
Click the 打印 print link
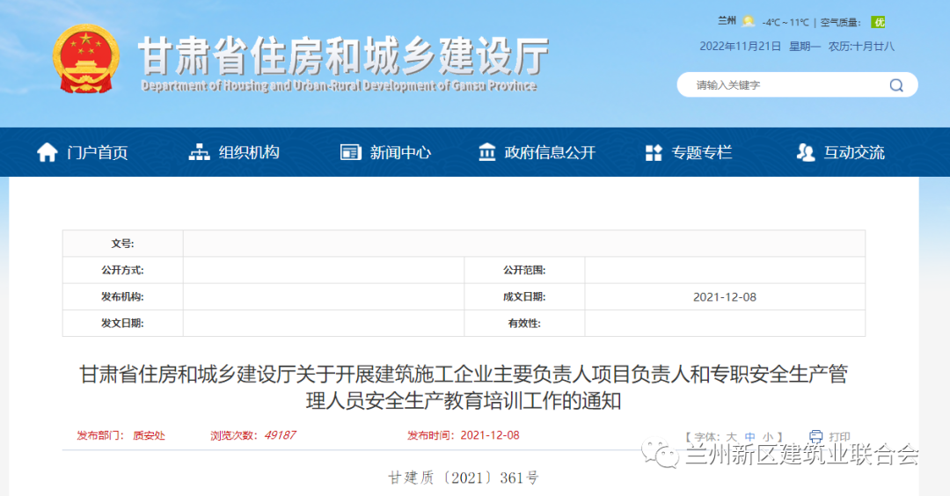[x=839, y=437]
